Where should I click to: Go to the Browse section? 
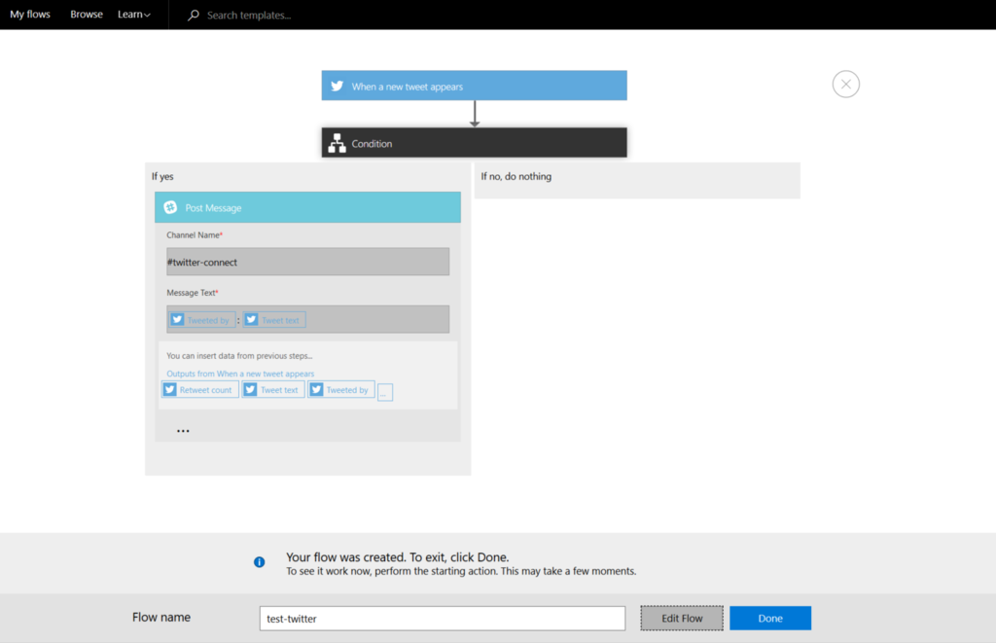point(87,14)
